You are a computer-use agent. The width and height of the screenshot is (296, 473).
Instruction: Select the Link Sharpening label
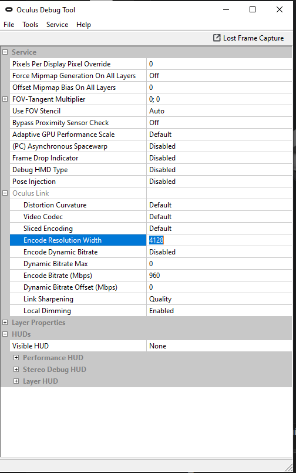click(49, 299)
